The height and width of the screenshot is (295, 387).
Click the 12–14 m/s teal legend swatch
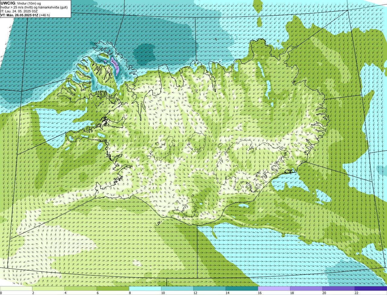(x=210, y=288)
